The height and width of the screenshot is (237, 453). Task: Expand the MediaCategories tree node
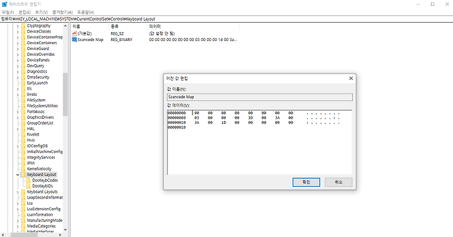click(18, 226)
